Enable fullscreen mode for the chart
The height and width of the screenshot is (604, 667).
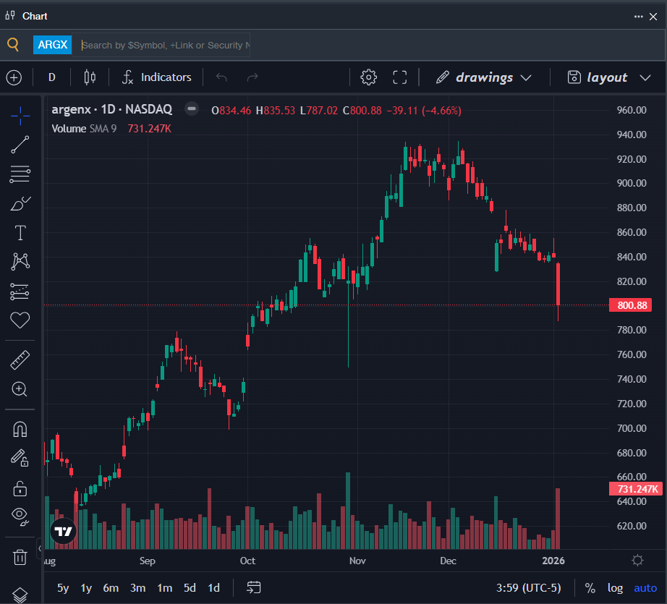[400, 77]
